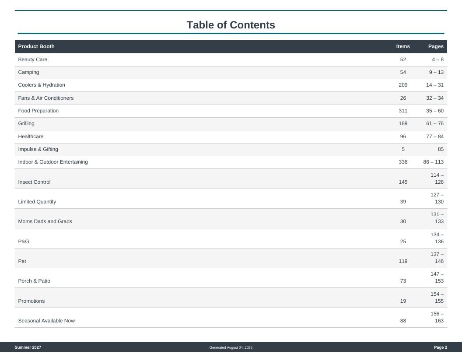Select the Camping row name

tap(28, 72)
